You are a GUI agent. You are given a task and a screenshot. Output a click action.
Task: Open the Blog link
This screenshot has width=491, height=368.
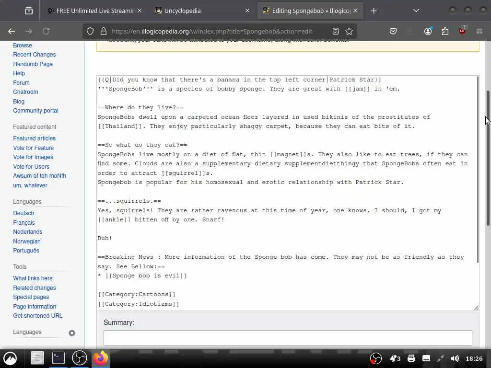click(19, 102)
